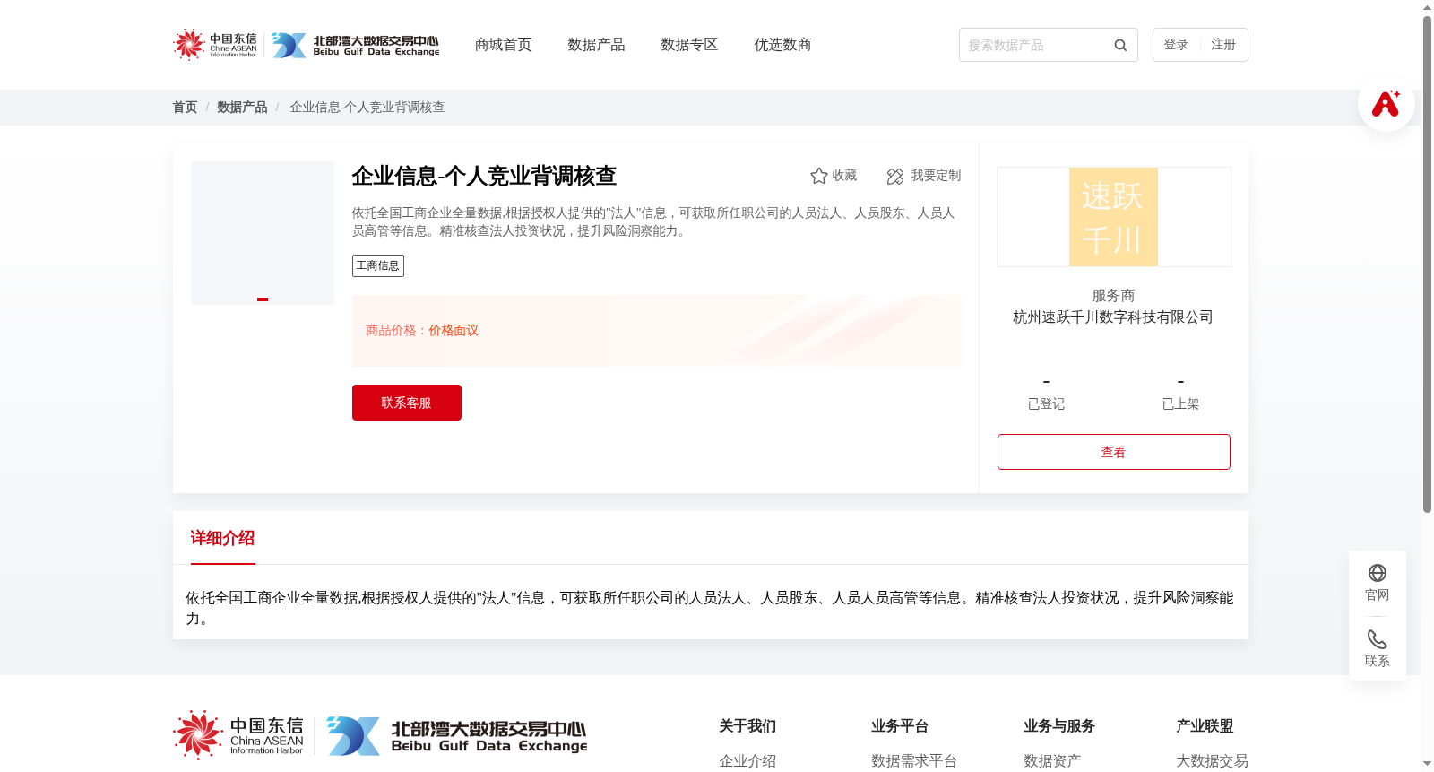This screenshot has height=772, width=1434.
Task: Click the search magnifier icon
Action: (1120, 45)
